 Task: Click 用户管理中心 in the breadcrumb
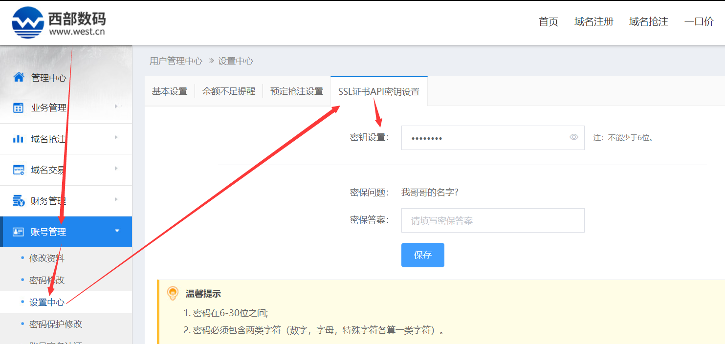click(176, 61)
